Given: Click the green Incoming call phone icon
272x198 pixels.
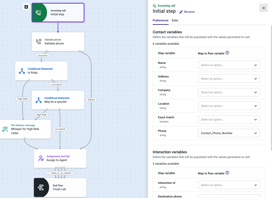Looking at the screenshot, I should (x=38, y=12).
